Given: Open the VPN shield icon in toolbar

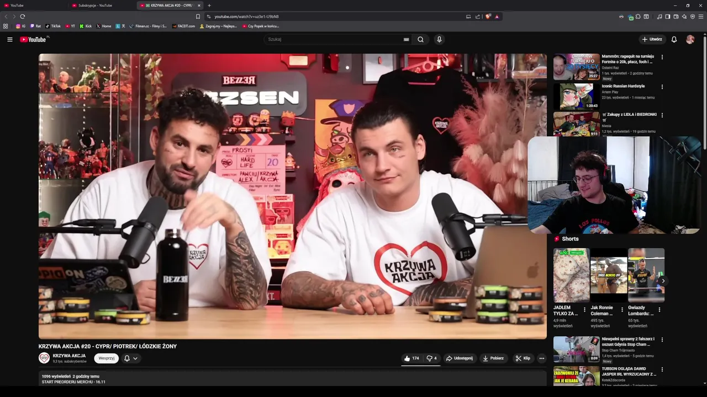Looking at the screenshot, I should pyautogui.click(x=693, y=17).
